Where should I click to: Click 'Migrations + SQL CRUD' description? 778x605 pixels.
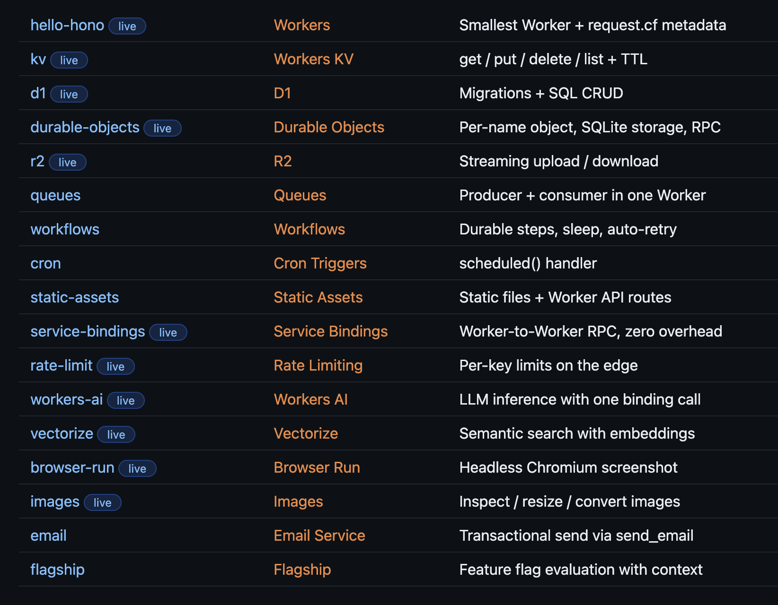point(541,93)
